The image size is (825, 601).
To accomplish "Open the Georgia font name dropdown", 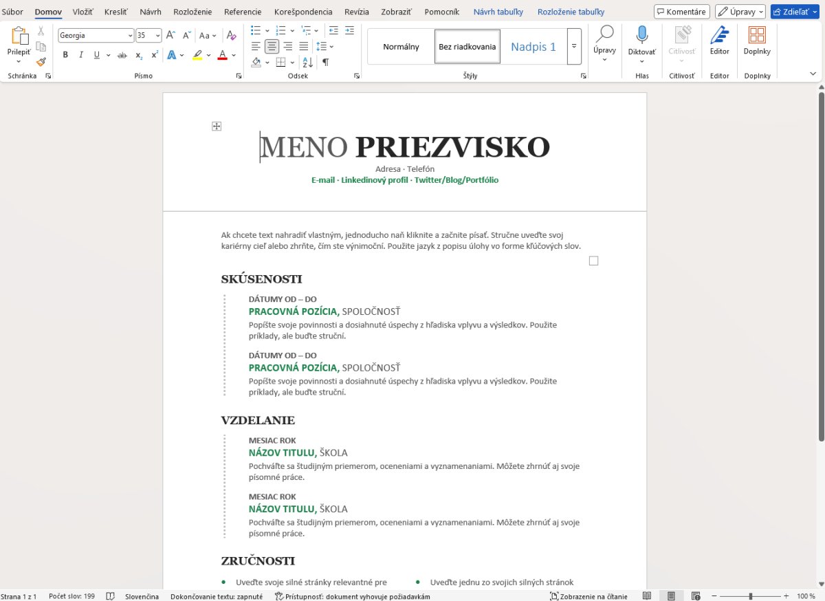I will [x=131, y=36].
